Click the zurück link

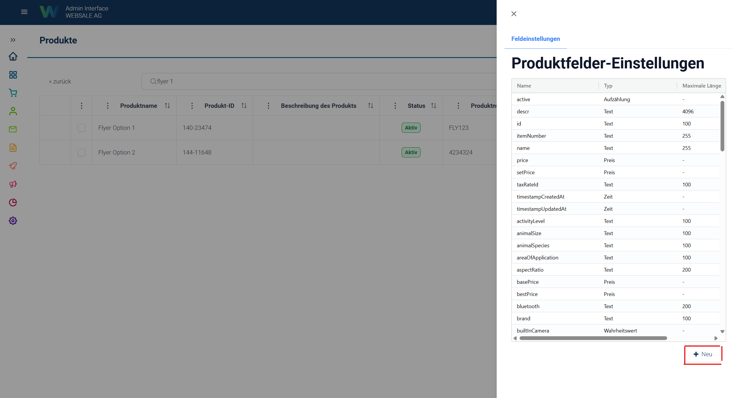click(x=60, y=81)
